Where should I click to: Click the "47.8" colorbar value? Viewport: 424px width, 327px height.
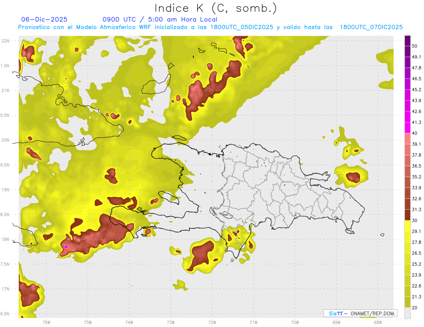point(417,68)
